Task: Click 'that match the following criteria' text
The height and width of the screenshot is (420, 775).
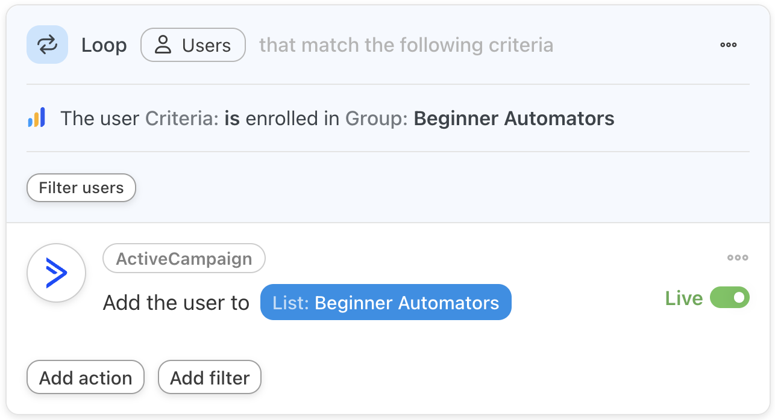Action: tap(406, 45)
